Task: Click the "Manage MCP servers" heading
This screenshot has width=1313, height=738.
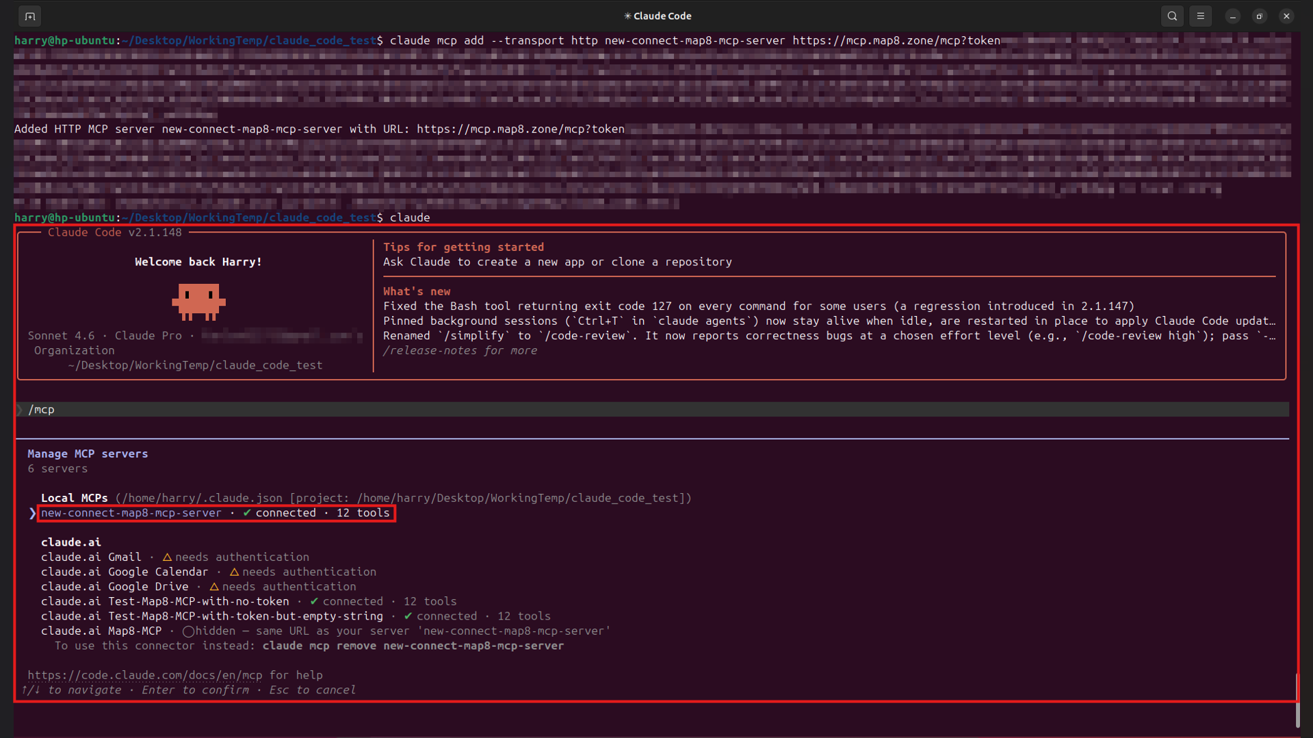Action: click(88, 453)
